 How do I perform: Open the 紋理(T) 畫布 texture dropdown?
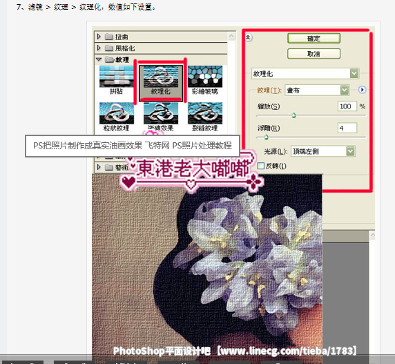345,90
